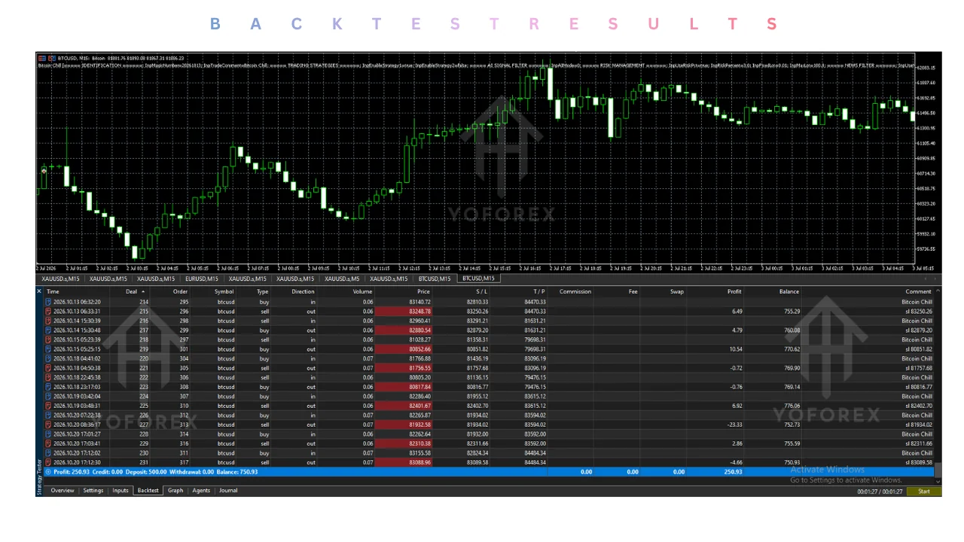Screen dimensions: 964x542
Task: Sort deals by the Deal column header
Action: 132,291
